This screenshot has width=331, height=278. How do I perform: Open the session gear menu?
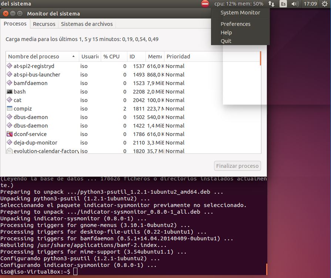tap(324, 4)
